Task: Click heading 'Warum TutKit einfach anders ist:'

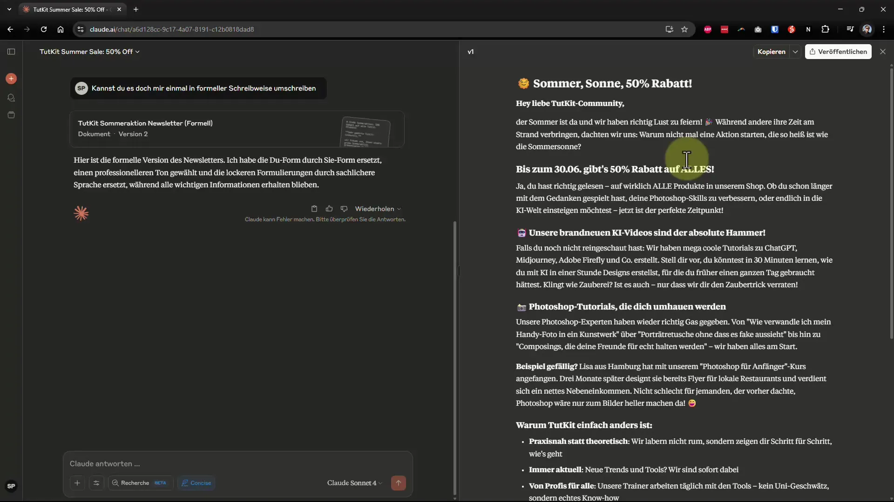Action: click(584, 425)
